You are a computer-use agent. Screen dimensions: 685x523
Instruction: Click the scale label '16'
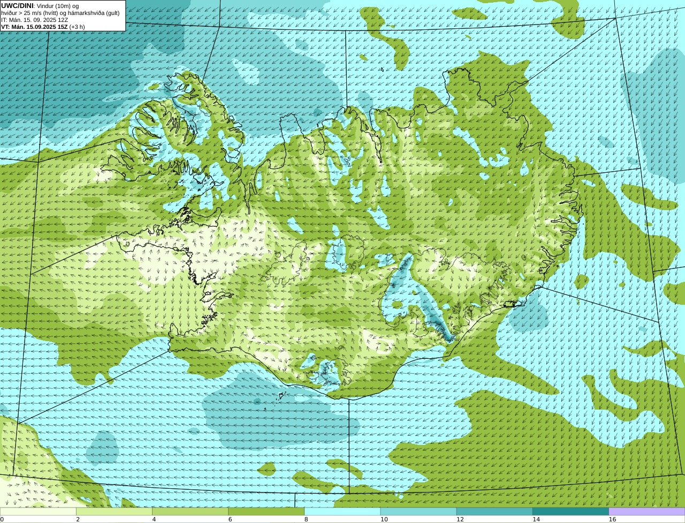(612, 519)
